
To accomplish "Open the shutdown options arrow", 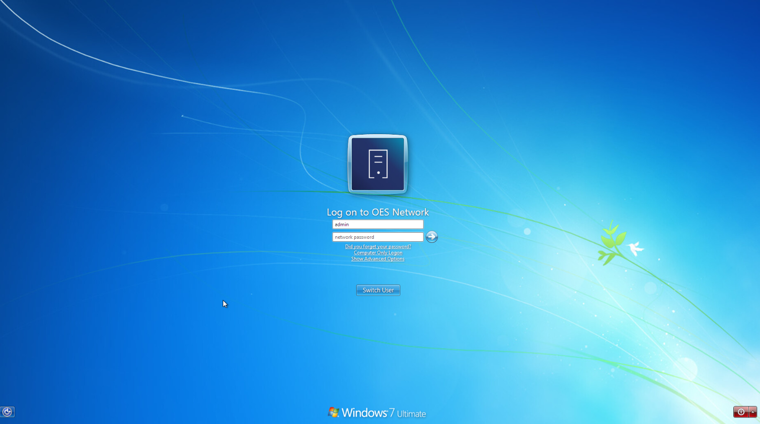I will pos(753,411).
